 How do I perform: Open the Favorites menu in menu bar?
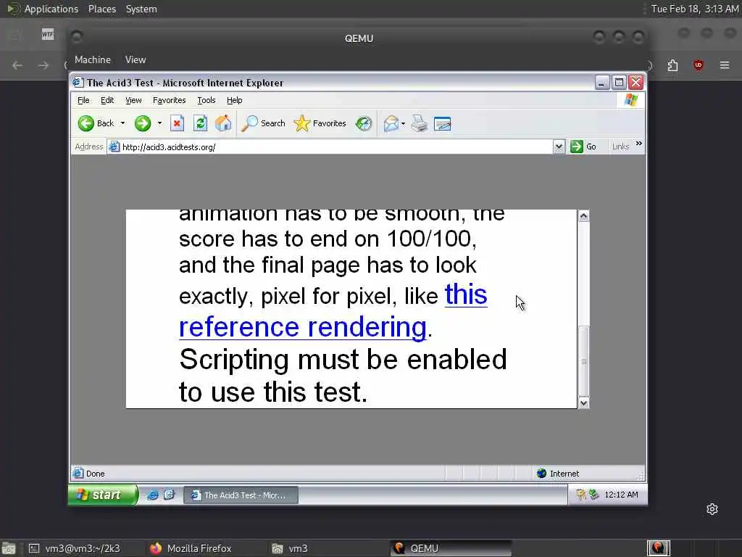169,100
